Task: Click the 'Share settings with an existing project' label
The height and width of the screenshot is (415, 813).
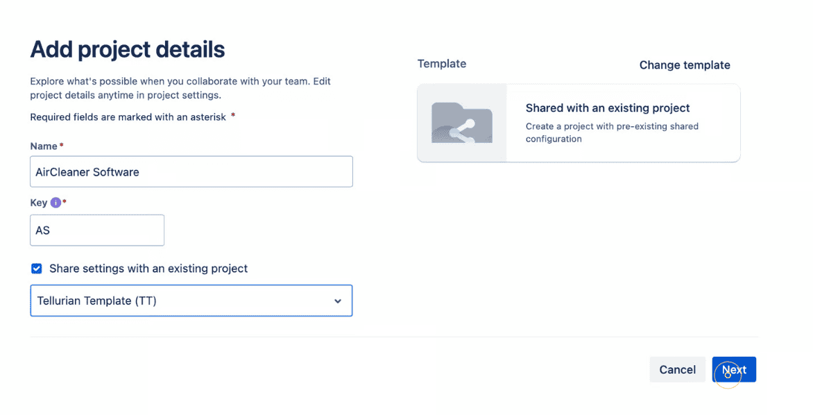Action: click(148, 269)
